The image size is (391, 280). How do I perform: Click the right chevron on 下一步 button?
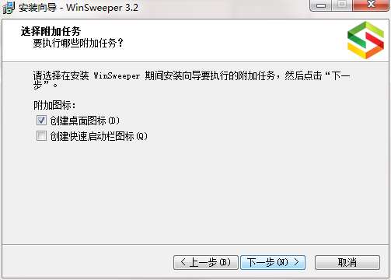pyautogui.click(x=296, y=262)
